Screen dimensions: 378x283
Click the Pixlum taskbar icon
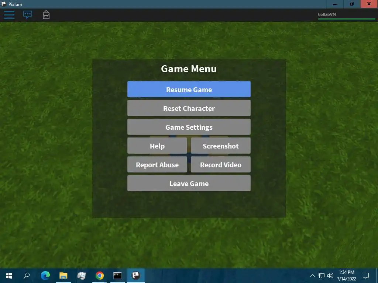[136, 276]
